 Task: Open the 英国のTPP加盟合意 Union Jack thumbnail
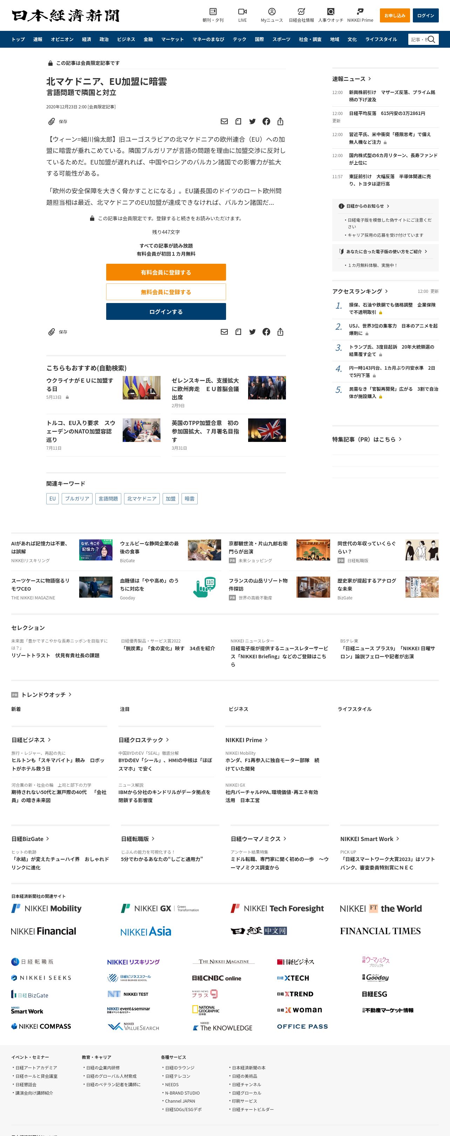point(267,430)
